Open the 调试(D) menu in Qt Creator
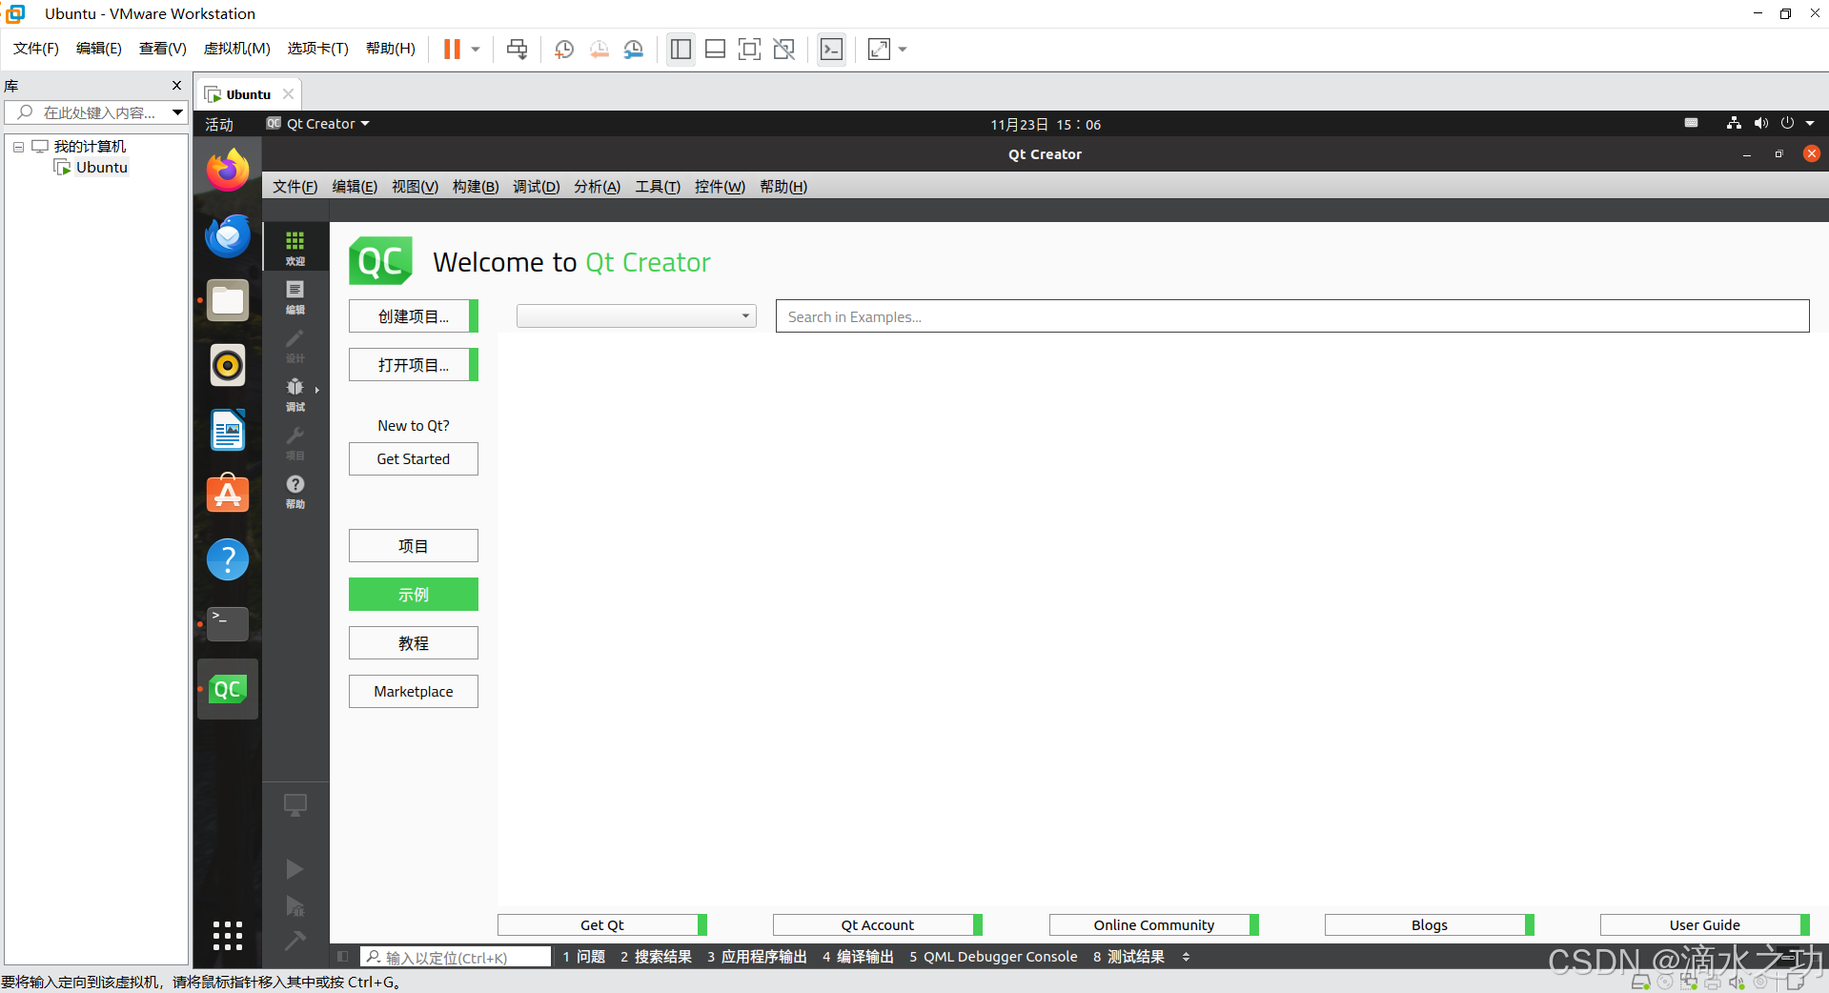Image resolution: width=1829 pixels, height=993 pixels. coord(536,187)
